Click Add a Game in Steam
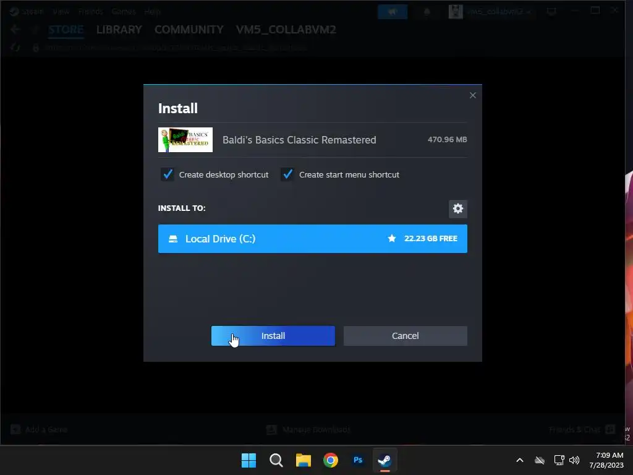This screenshot has height=475, width=633. coord(39,429)
